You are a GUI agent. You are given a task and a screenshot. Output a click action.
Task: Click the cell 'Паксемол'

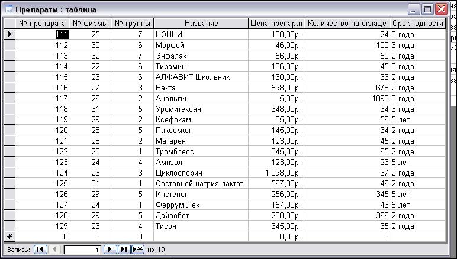(201, 130)
